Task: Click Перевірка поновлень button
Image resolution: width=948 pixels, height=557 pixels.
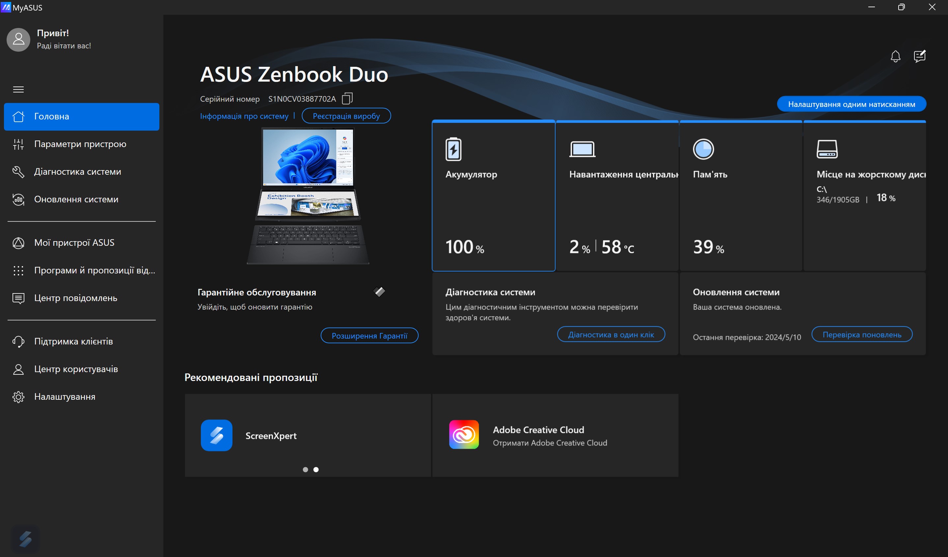Action: pyautogui.click(x=862, y=335)
